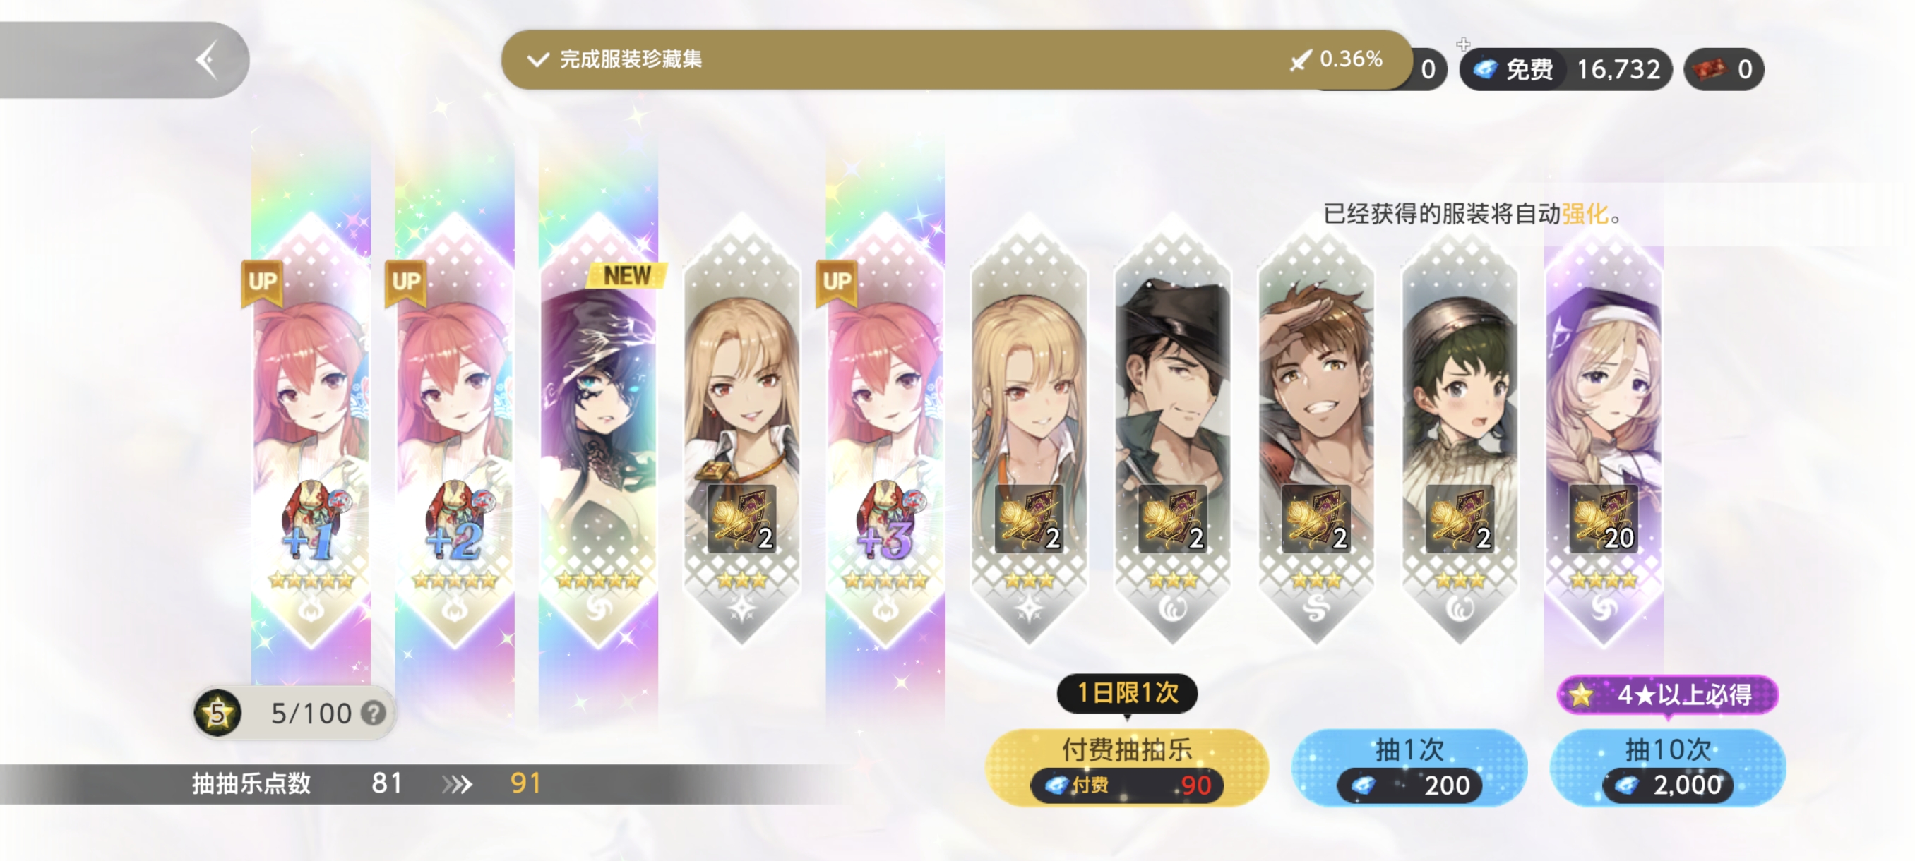
Task: Tap the back arrow icon
Action: [x=208, y=61]
